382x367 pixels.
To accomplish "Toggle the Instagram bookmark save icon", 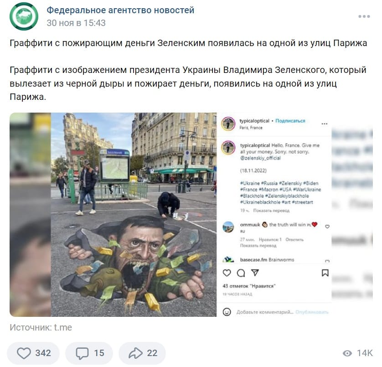I will 325,273.
